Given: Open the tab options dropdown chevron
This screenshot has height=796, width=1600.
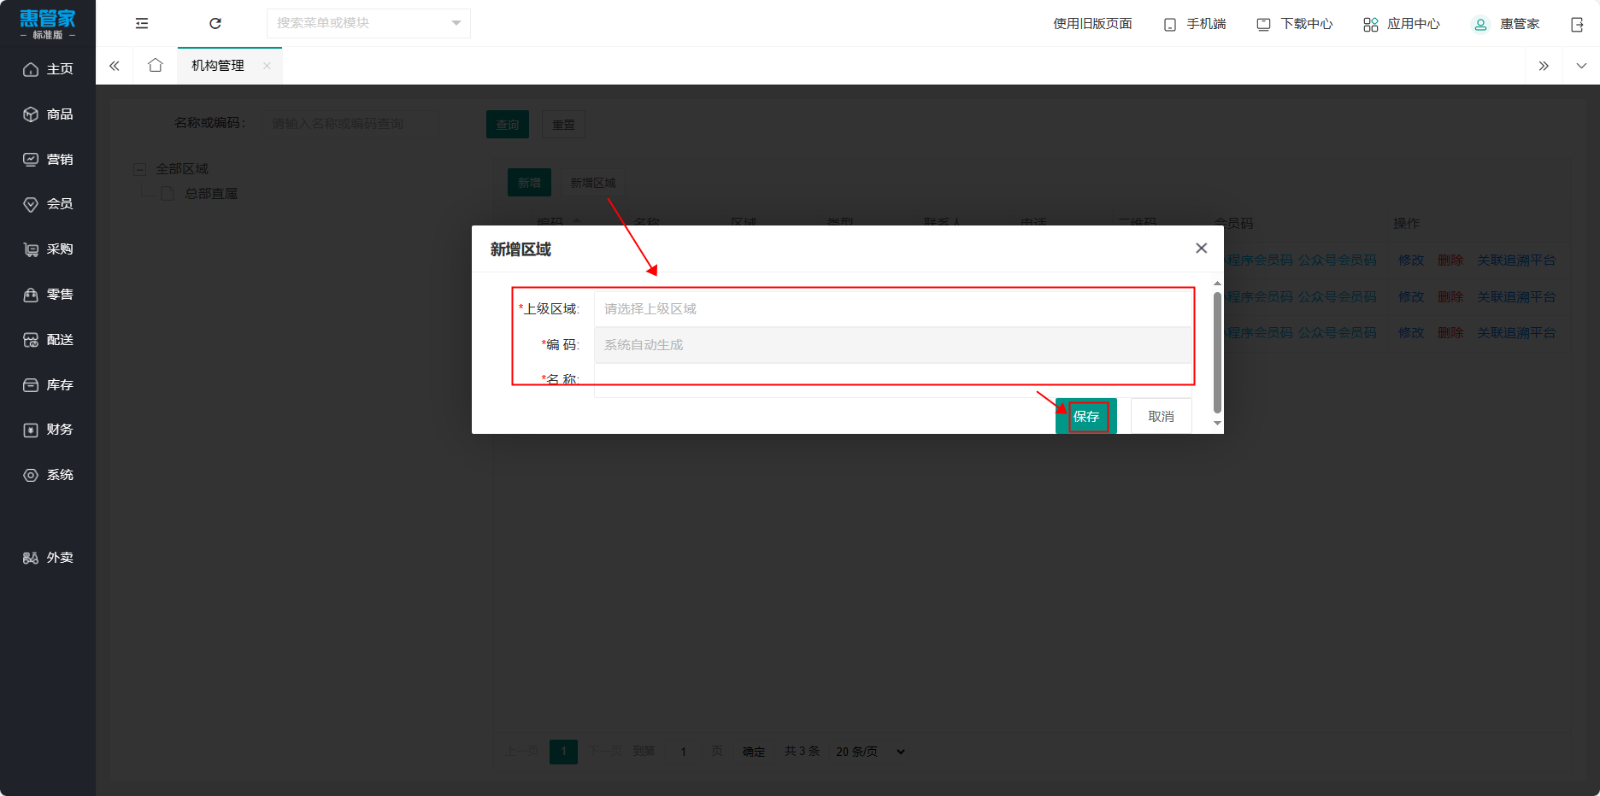Looking at the screenshot, I should pyautogui.click(x=1581, y=66).
